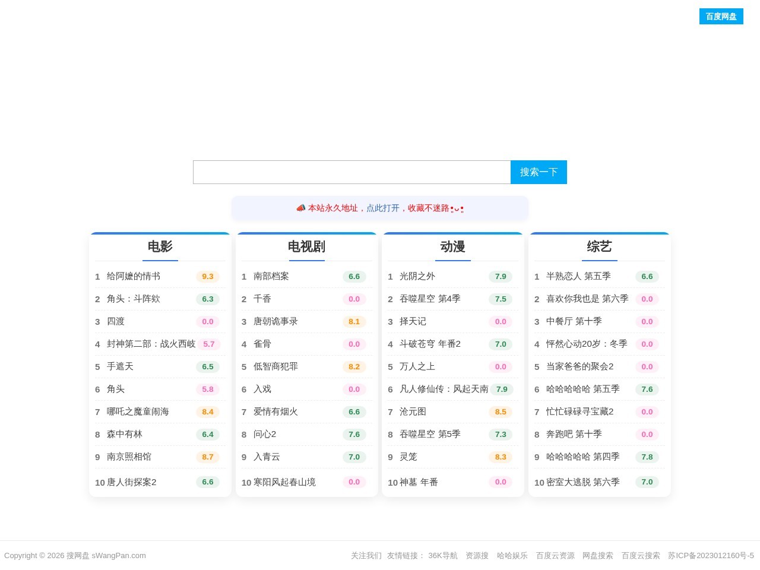This screenshot has height=570, width=760.
Task: Click the 百度网盘 button at top right
Action: point(721,17)
